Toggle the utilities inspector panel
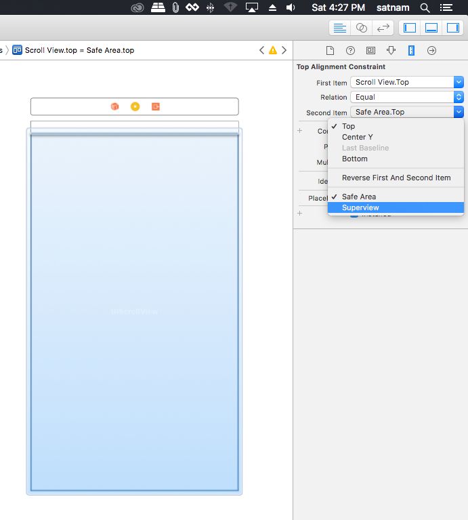This screenshot has width=468, height=520. point(453,28)
